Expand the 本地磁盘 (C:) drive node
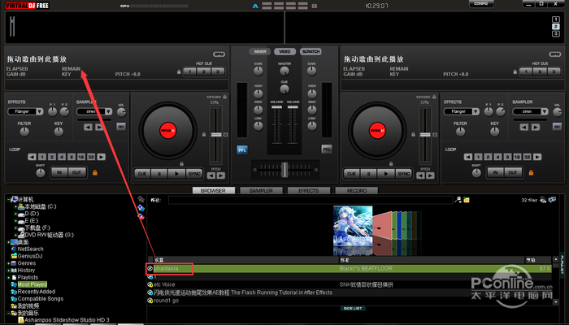The height and width of the screenshot is (325, 569). tap(15, 206)
